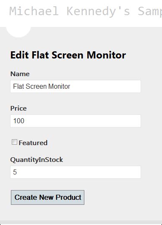Viewport: 162px width, 225px height.
Task: Submit with Create New Product button
Action: 47,197
